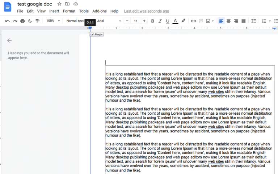Open the text color picker
This screenshot has height=174, width=278.
(175, 21)
